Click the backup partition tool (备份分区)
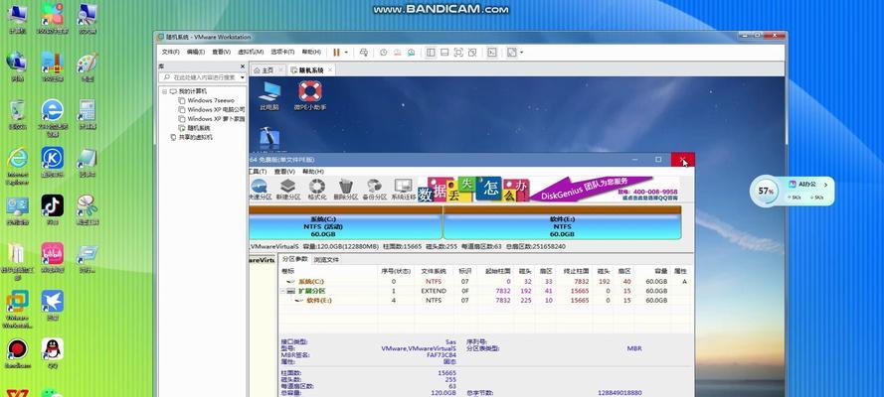 [x=374, y=190]
